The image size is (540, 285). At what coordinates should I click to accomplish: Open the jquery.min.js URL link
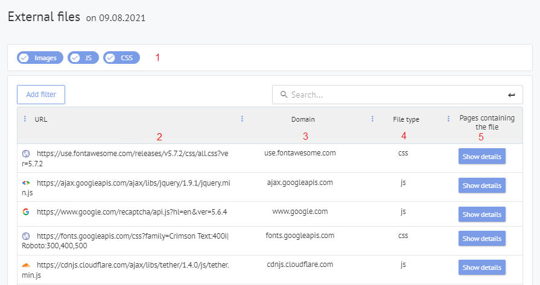(x=133, y=183)
